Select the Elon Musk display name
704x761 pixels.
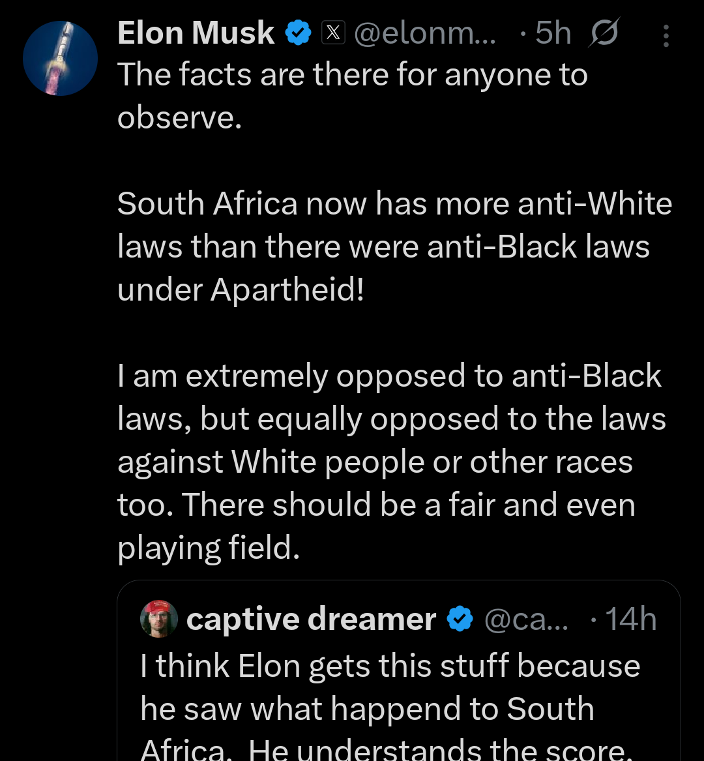(x=195, y=31)
